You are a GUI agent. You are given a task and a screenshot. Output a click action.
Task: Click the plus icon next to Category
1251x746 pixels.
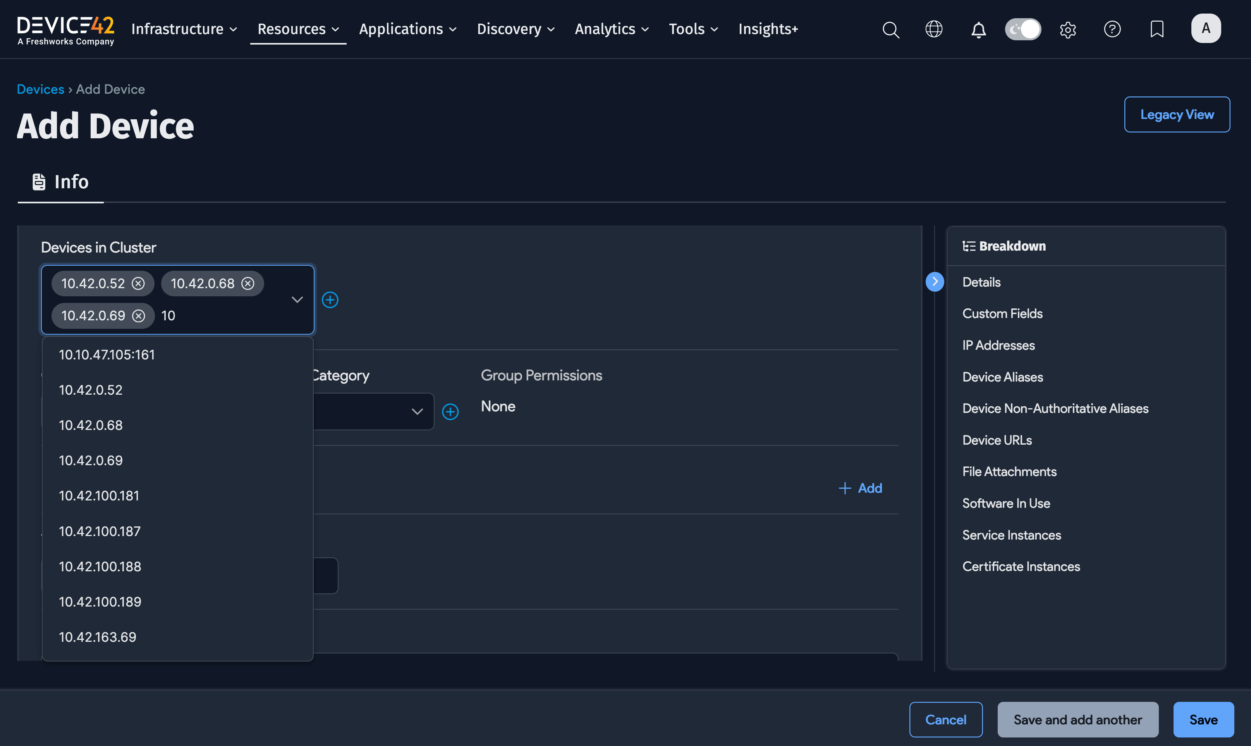[x=450, y=411]
